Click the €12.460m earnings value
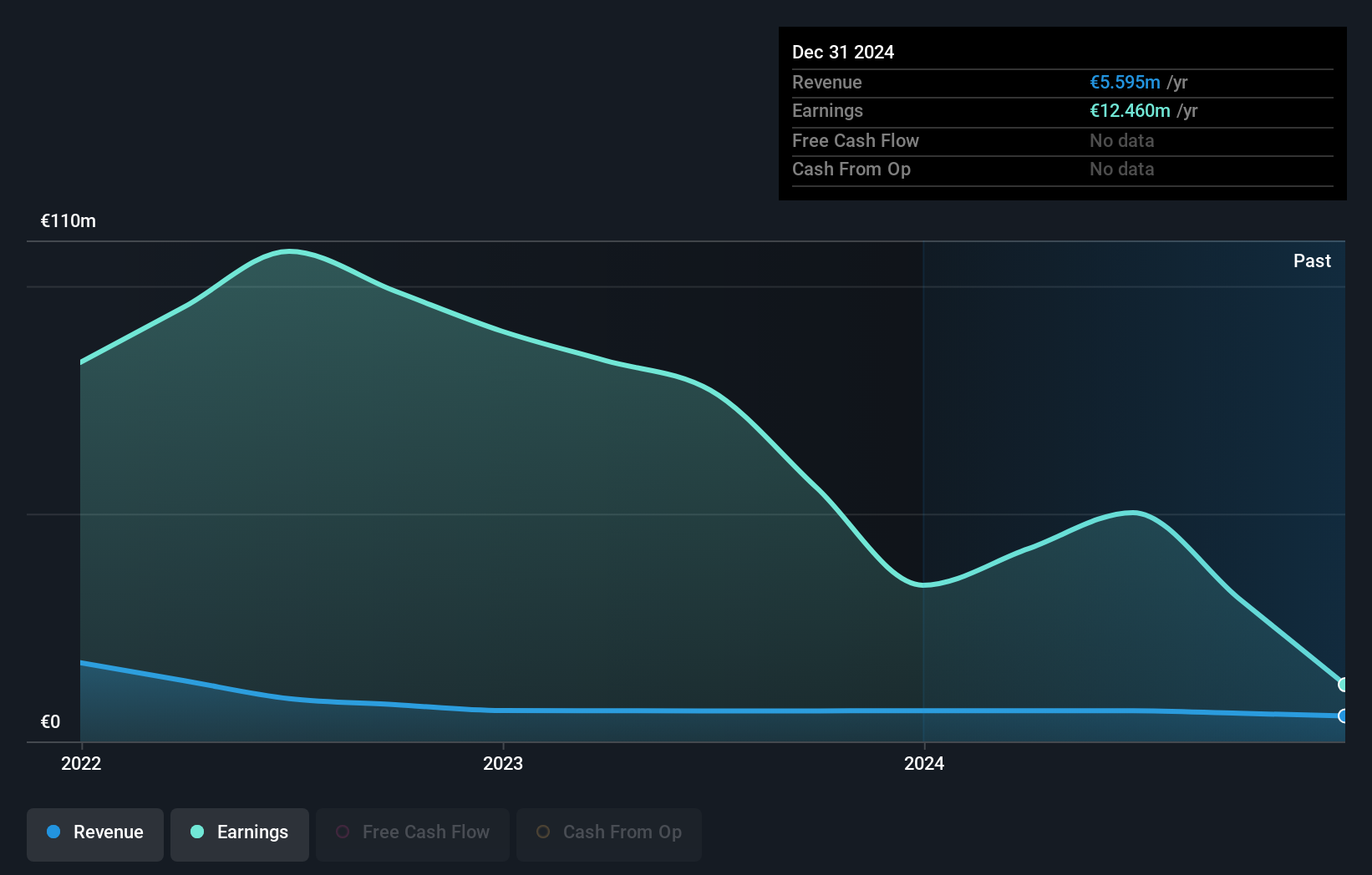Viewport: 1372px width, 875px height. click(x=1130, y=110)
